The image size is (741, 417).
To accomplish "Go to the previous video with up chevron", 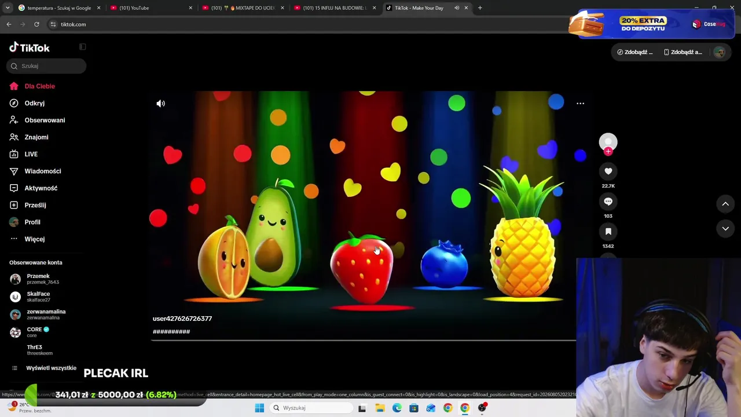I will [725, 204].
